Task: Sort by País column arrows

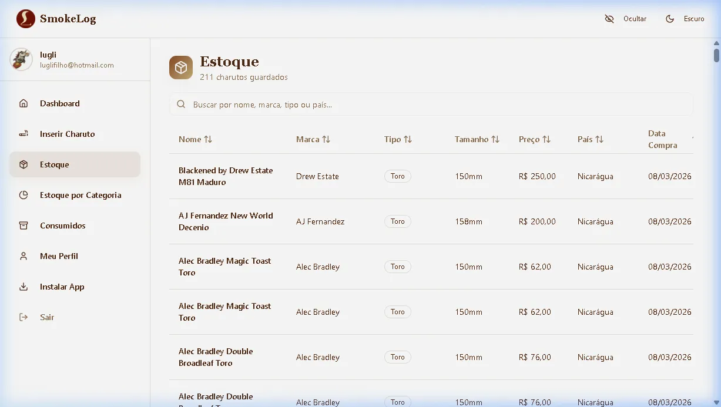Action: pyautogui.click(x=599, y=139)
